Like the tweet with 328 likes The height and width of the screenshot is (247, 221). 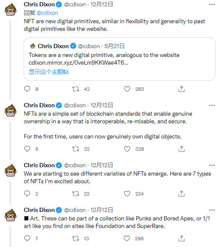[x=127, y=149]
